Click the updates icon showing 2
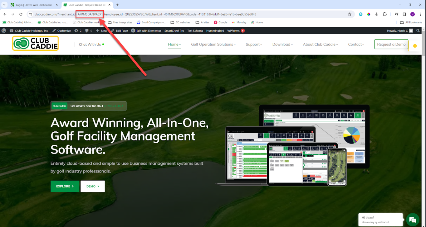Viewport: 426px width, 227px height. (x=78, y=31)
